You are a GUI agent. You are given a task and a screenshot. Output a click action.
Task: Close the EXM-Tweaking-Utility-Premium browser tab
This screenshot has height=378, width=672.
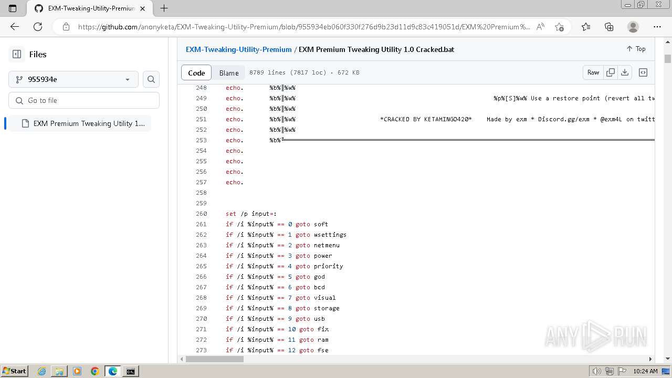click(x=143, y=8)
